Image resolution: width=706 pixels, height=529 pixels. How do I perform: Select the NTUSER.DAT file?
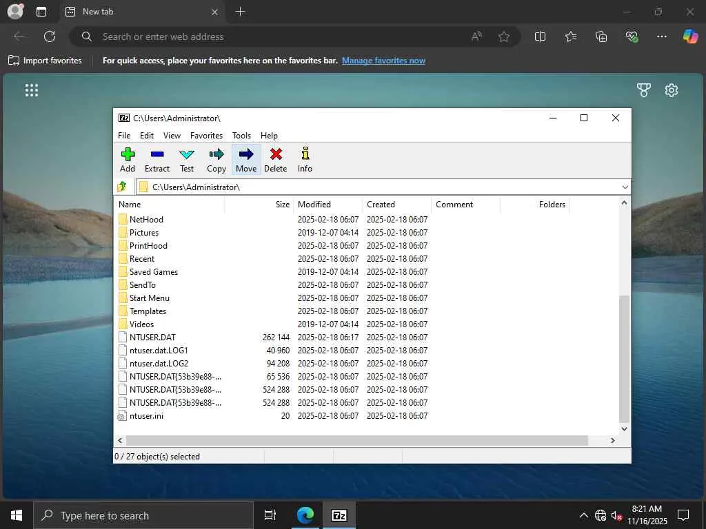coord(152,338)
